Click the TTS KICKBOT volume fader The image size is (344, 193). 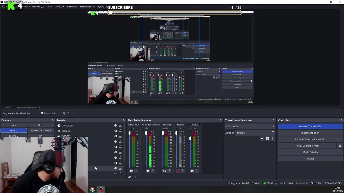click(x=190, y=138)
